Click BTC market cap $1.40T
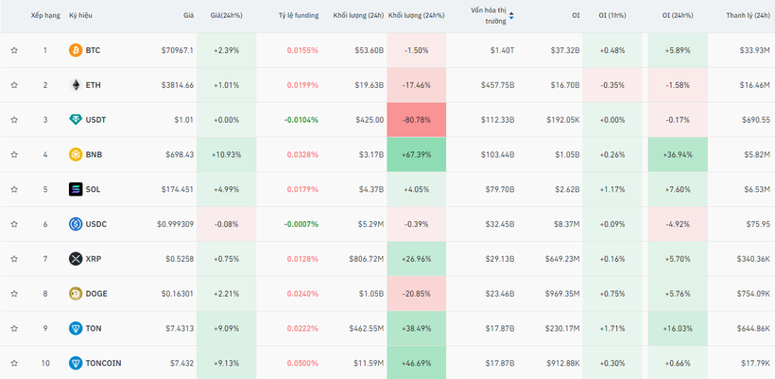The height and width of the screenshot is (379, 775). pos(502,50)
